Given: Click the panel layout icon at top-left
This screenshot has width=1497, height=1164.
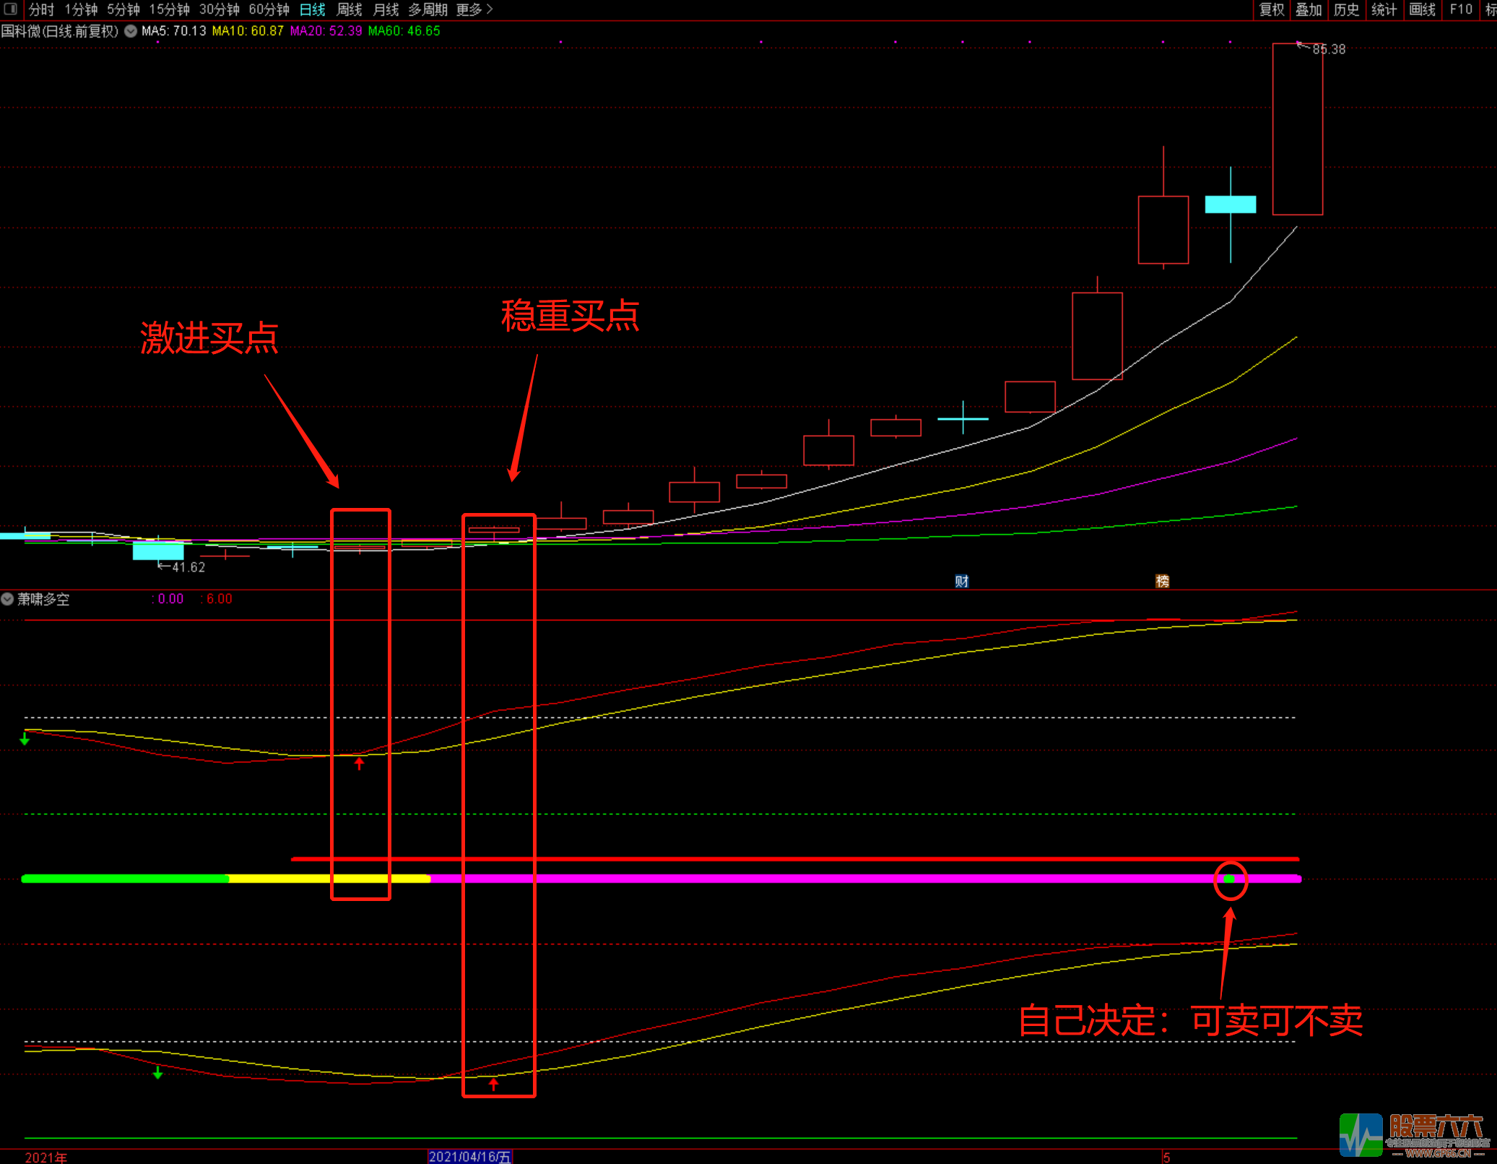Looking at the screenshot, I should coord(10,9).
